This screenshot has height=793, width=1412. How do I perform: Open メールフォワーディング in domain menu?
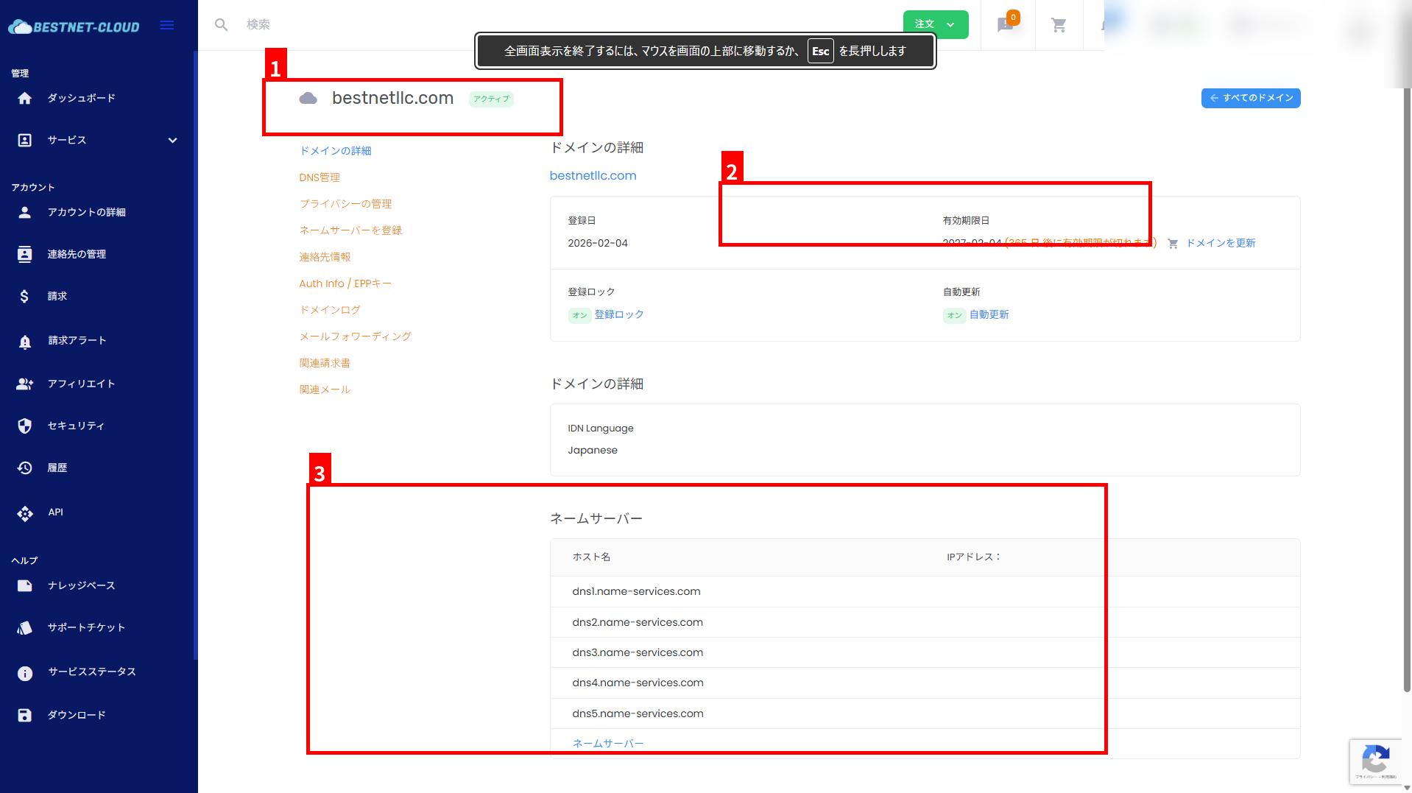355,336
